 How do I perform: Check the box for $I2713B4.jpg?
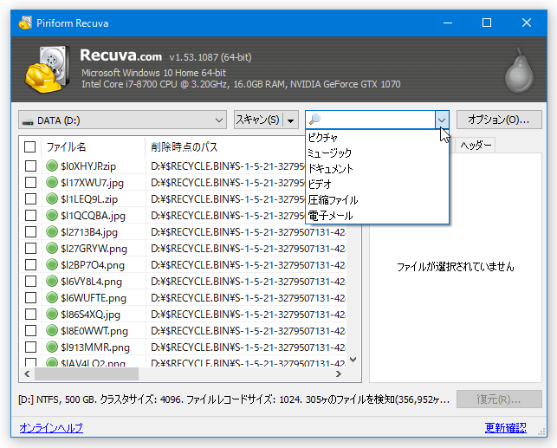click(30, 232)
